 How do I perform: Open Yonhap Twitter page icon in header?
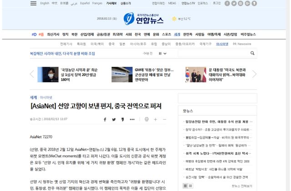[x=234, y=3]
